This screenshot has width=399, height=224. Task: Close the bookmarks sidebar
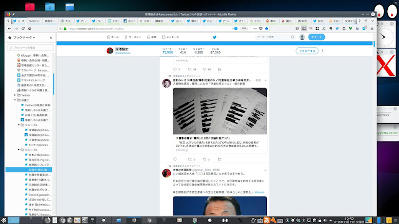(51, 37)
